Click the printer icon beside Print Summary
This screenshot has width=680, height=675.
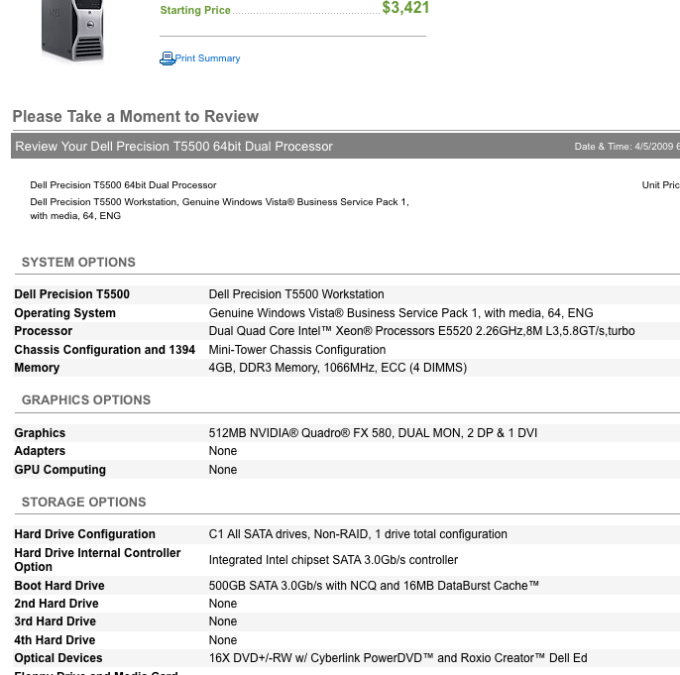pos(167,58)
